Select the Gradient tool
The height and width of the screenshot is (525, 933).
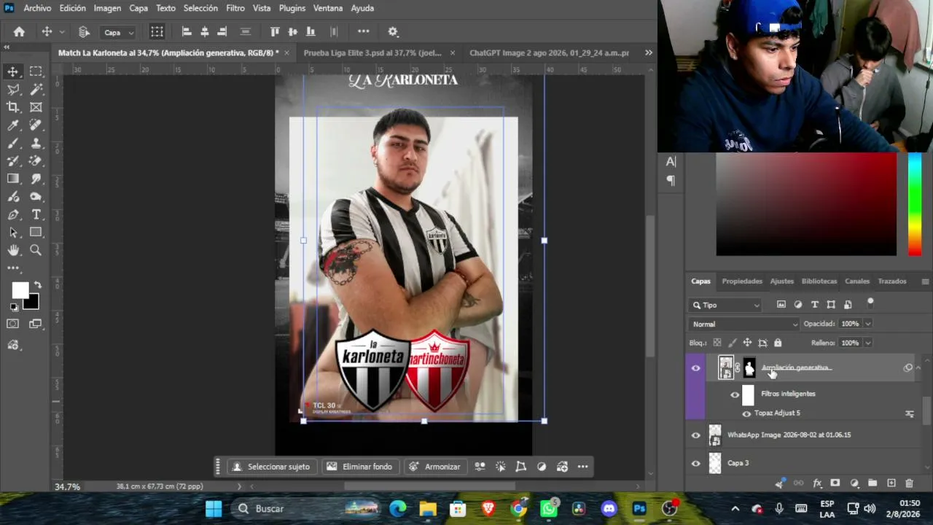13,179
